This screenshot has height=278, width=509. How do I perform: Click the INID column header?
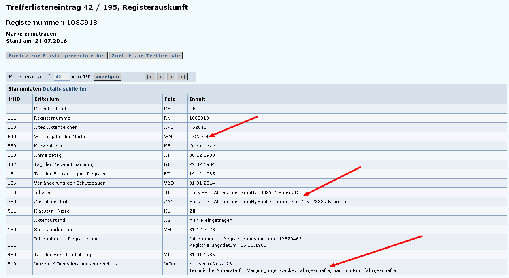tap(14, 99)
